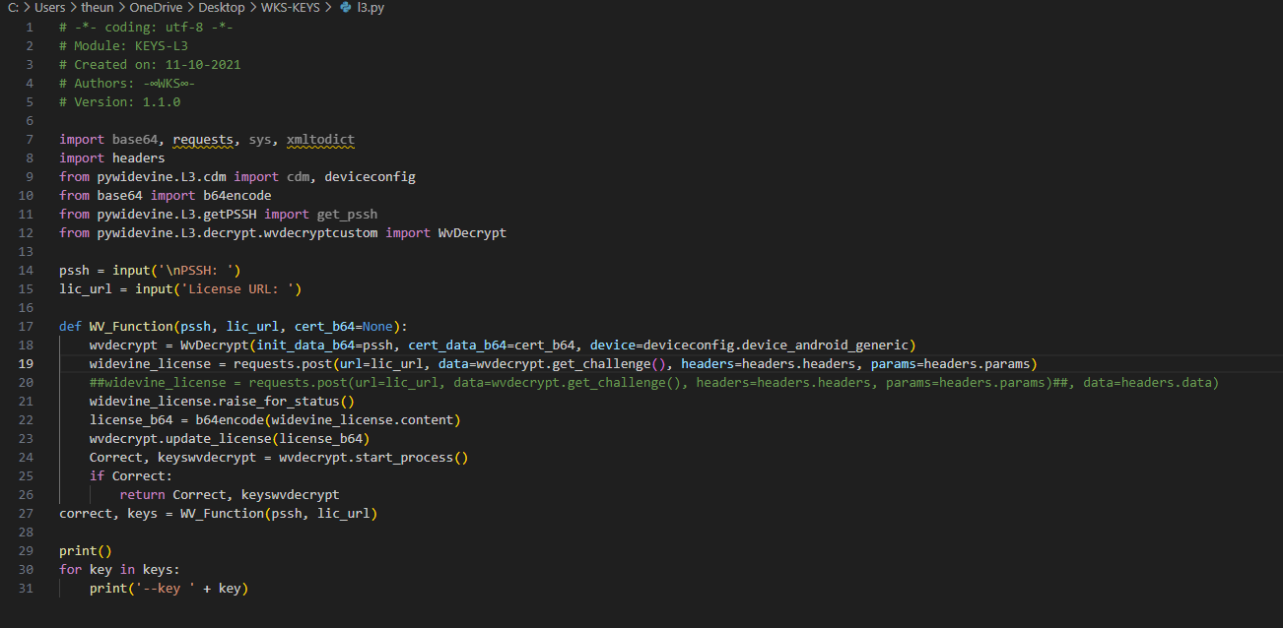Click line number 13 in the gutter
This screenshot has width=1283, height=628.
[x=26, y=252]
